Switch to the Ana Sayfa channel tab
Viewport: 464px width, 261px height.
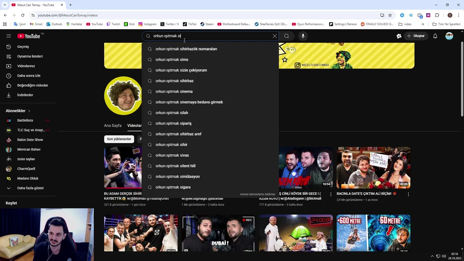click(113, 125)
